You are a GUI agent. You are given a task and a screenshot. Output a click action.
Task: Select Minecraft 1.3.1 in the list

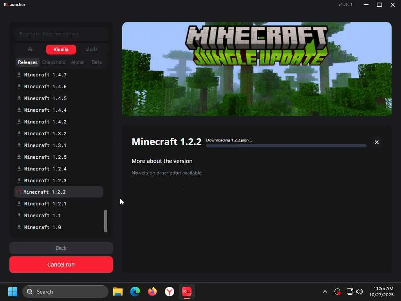click(x=59, y=145)
